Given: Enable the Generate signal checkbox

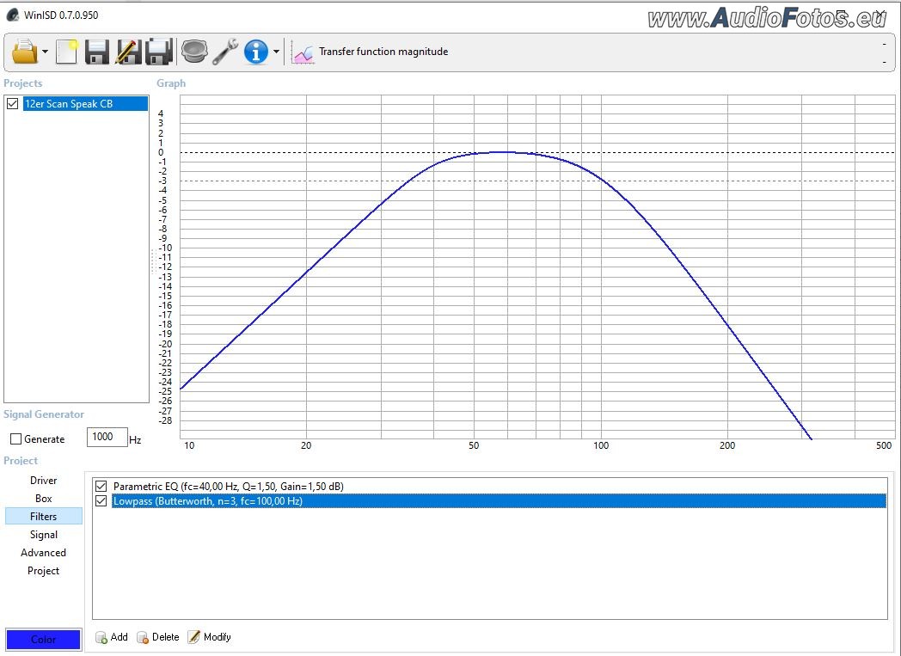Looking at the screenshot, I should tap(16, 438).
